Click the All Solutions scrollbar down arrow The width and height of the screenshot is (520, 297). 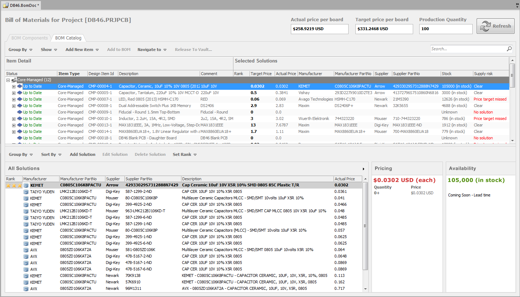click(365, 289)
